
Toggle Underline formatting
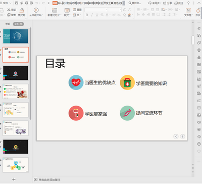coord(97,15)
